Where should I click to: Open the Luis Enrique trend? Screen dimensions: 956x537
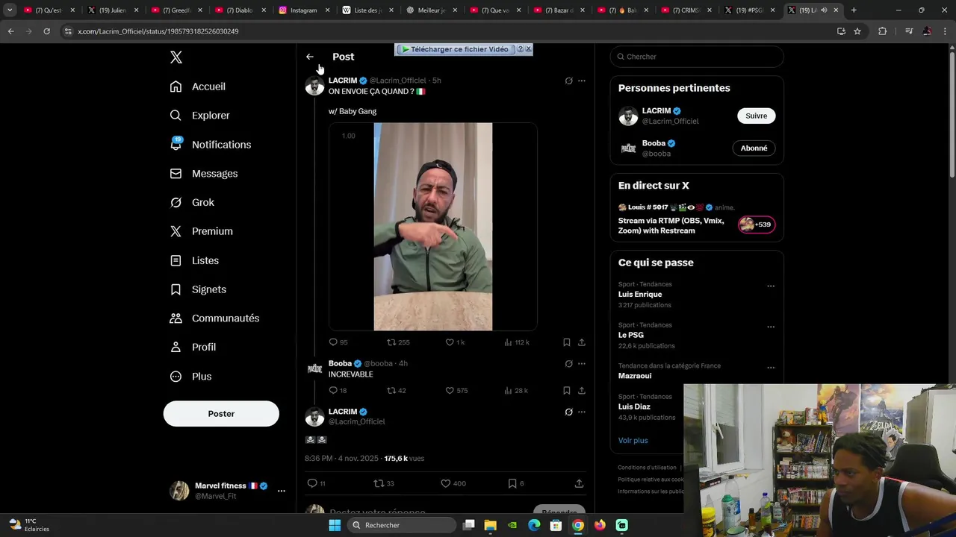pos(640,295)
